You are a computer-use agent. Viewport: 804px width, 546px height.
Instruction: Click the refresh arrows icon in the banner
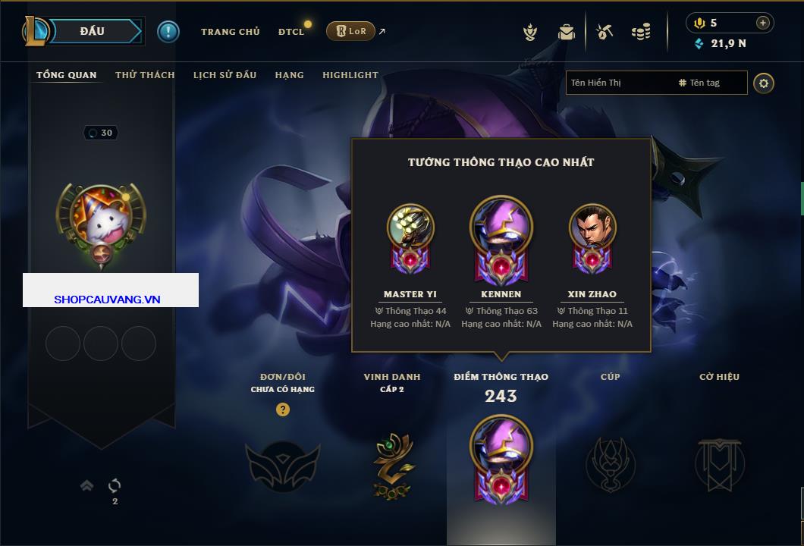point(115,485)
